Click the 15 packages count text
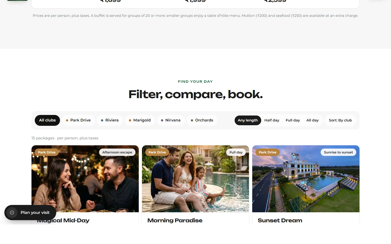 pos(65,138)
